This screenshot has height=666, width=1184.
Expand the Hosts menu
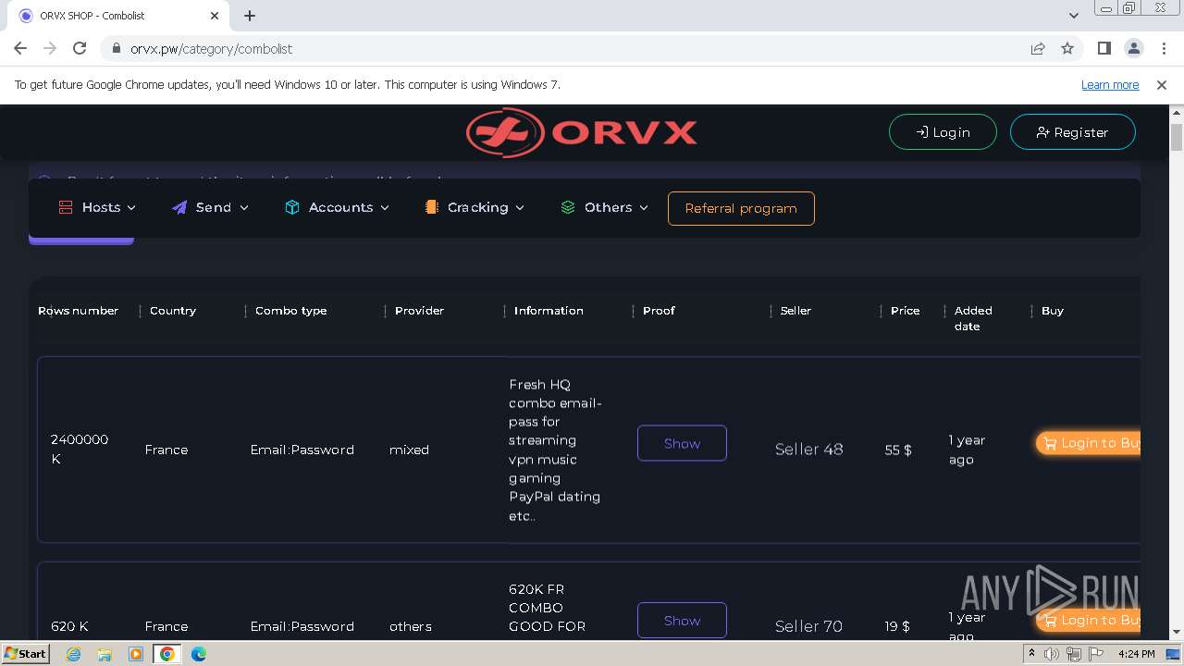97,207
